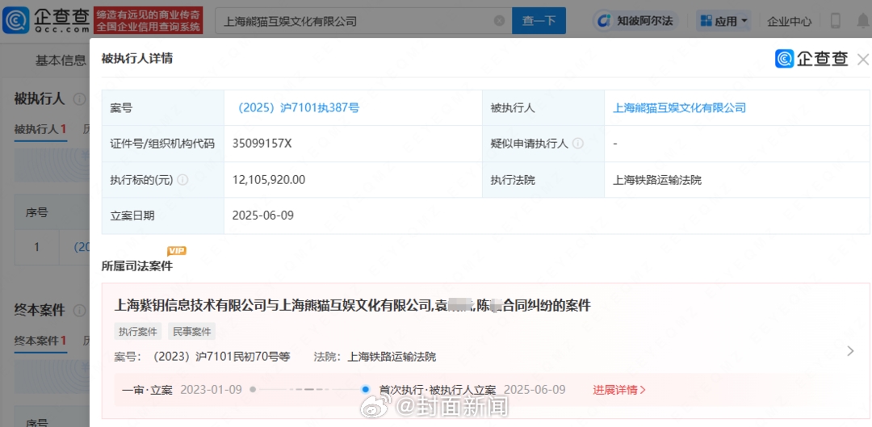Open 进展详情 progress details
Image resolution: width=872 pixels, height=427 pixels.
[619, 390]
